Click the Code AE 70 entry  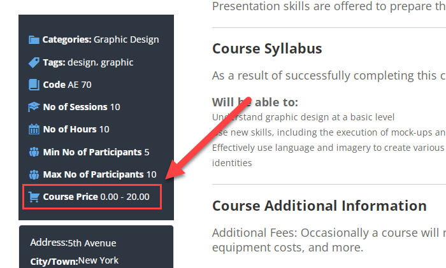(x=67, y=85)
